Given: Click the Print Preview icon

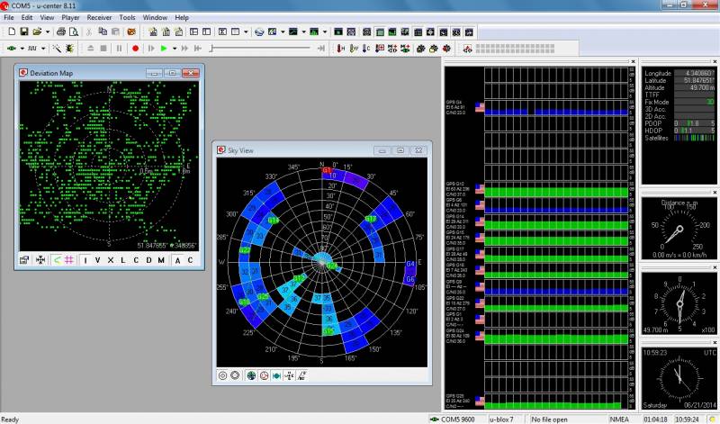Looking at the screenshot, I should pyautogui.click(x=74, y=32).
